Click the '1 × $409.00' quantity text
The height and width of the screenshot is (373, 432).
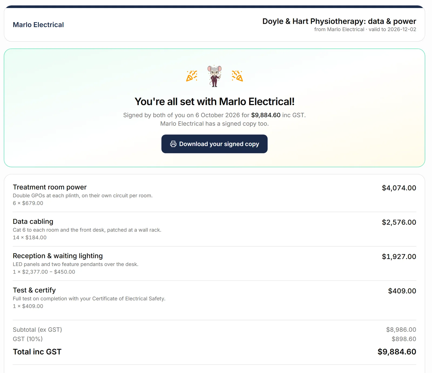[x=28, y=306]
